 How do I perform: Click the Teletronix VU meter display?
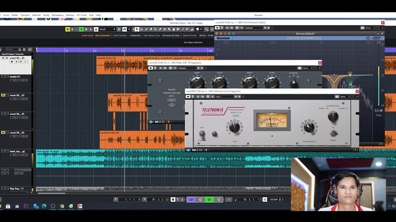pyautogui.click(x=272, y=120)
